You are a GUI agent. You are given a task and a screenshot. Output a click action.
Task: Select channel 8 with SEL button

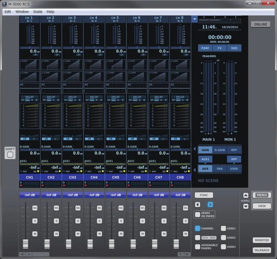pyautogui.click(x=186, y=208)
